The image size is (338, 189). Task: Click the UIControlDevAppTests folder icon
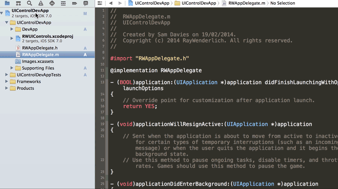(x=13, y=75)
